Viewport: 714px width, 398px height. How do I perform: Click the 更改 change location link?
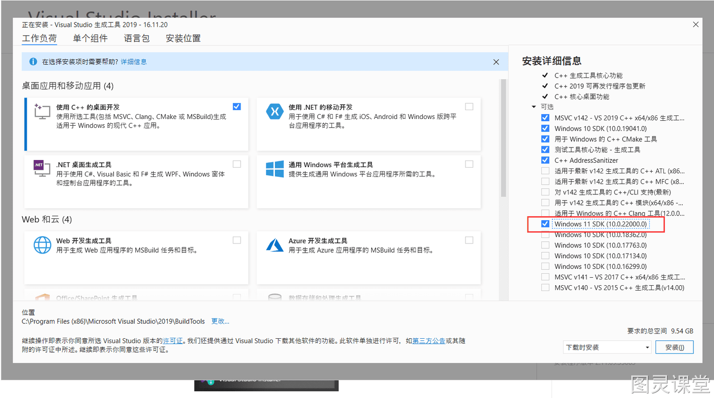click(x=220, y=321)
